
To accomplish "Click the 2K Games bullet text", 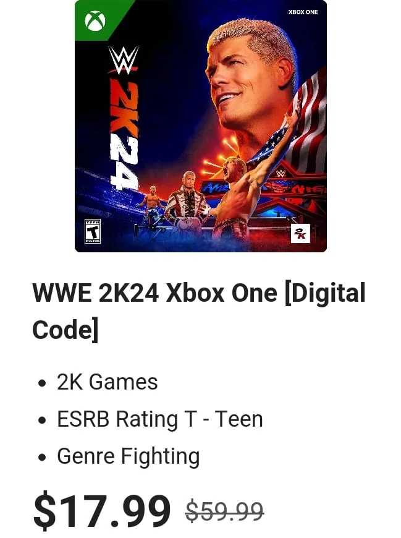I will pyautogui.click(x=108, y=382).
